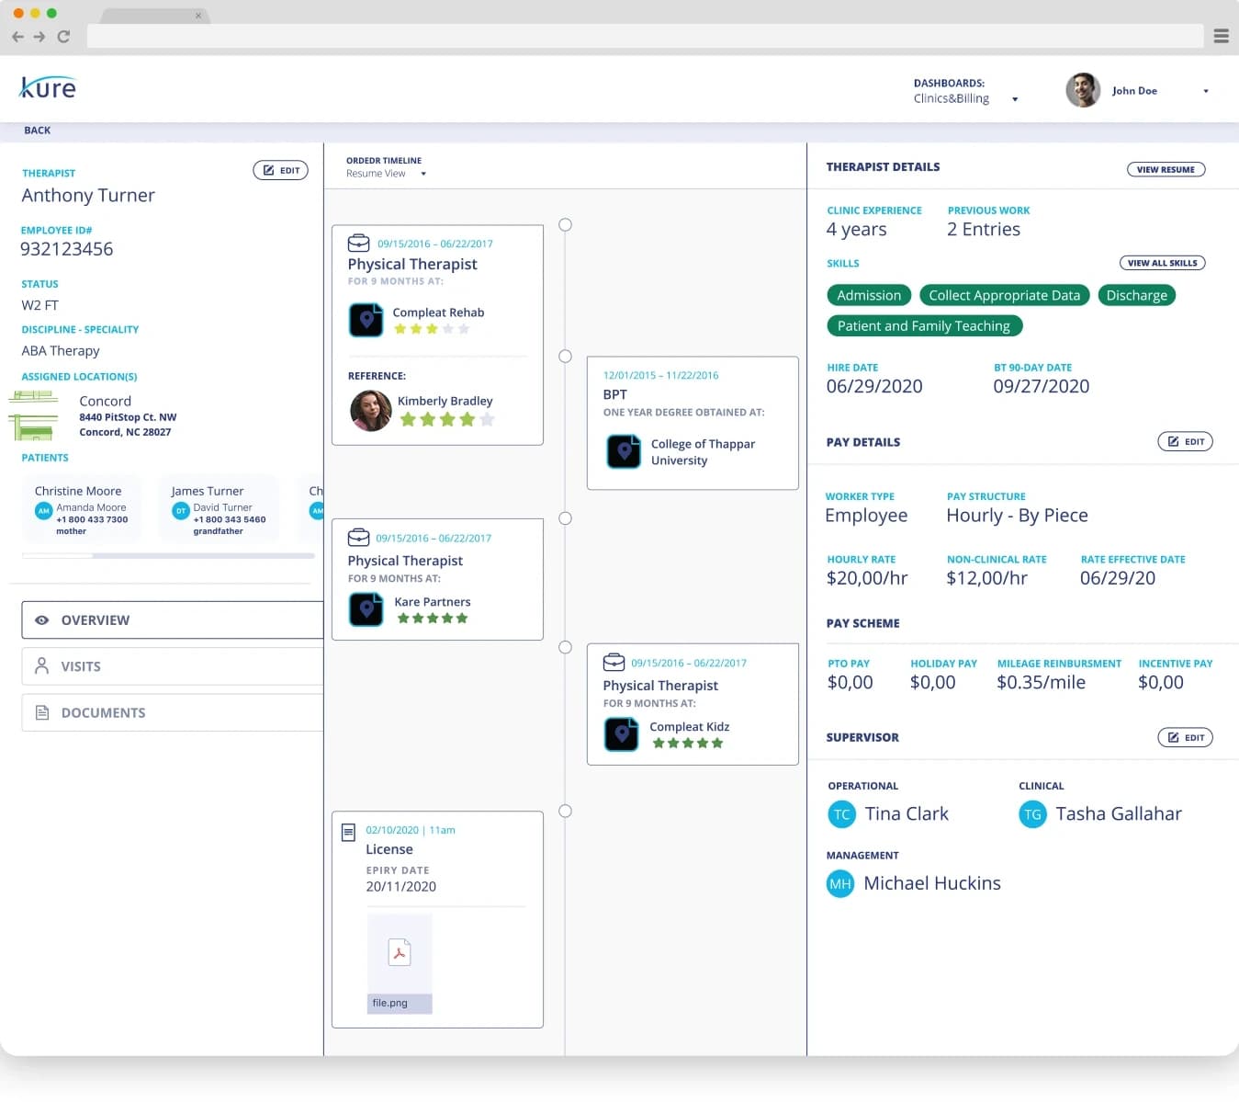Click the Tasha Gallahar TG avatar
This screenshot has height=1102, width=1239.
click(x=1032, y=814)
